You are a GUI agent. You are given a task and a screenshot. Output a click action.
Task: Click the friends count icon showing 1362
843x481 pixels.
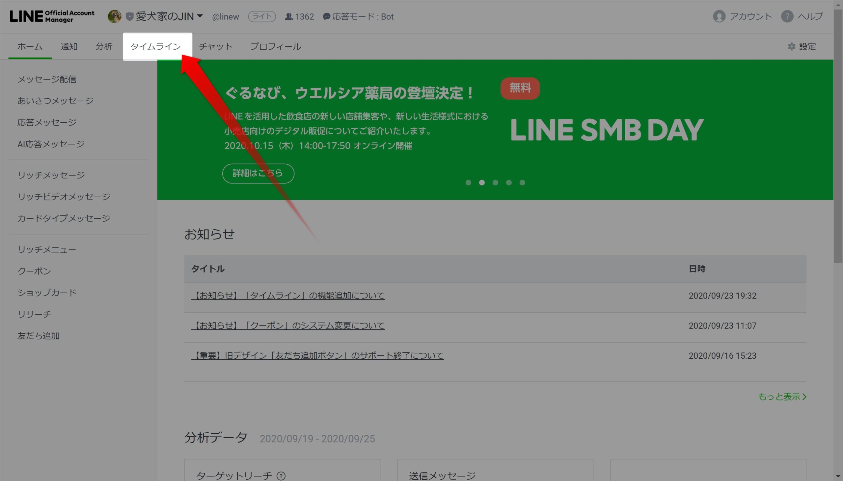288,16
